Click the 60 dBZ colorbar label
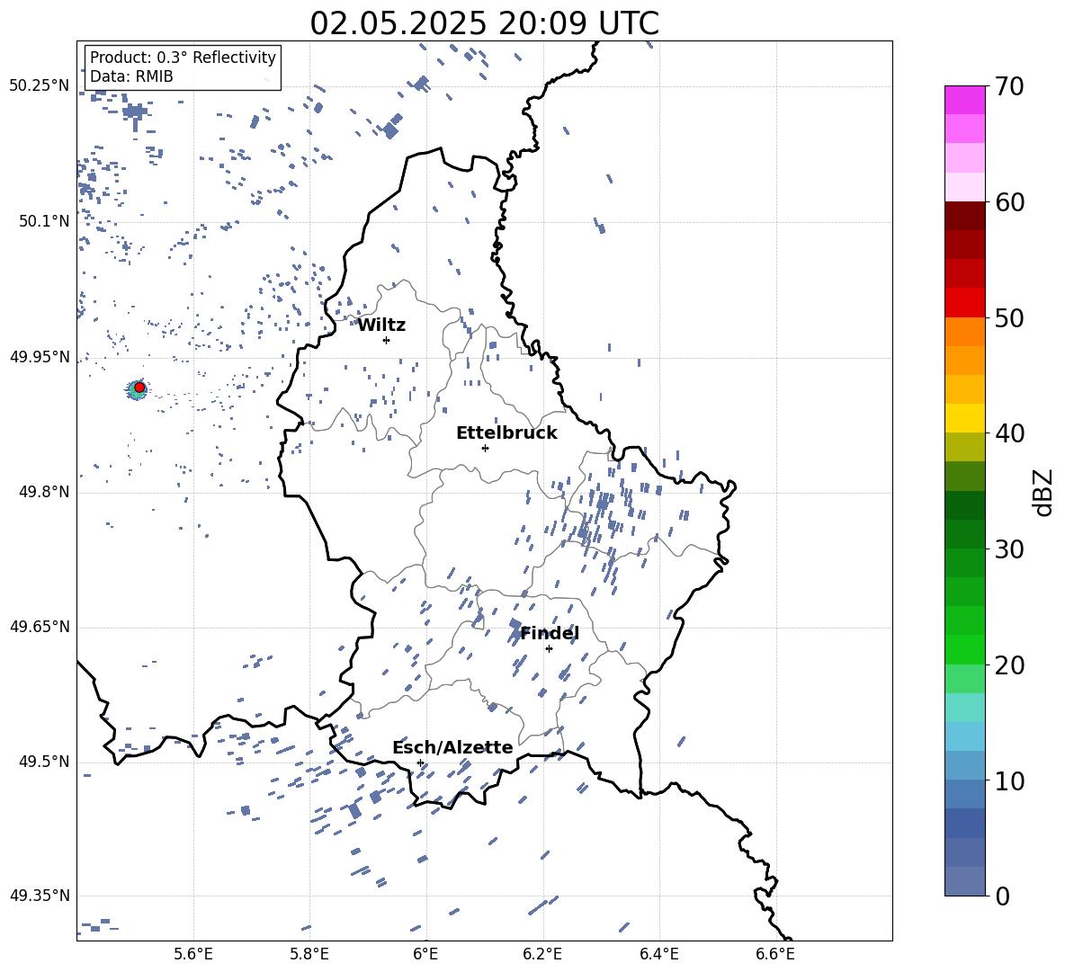The height and width of the screenshot is (972, 1065). point(1009,202)
